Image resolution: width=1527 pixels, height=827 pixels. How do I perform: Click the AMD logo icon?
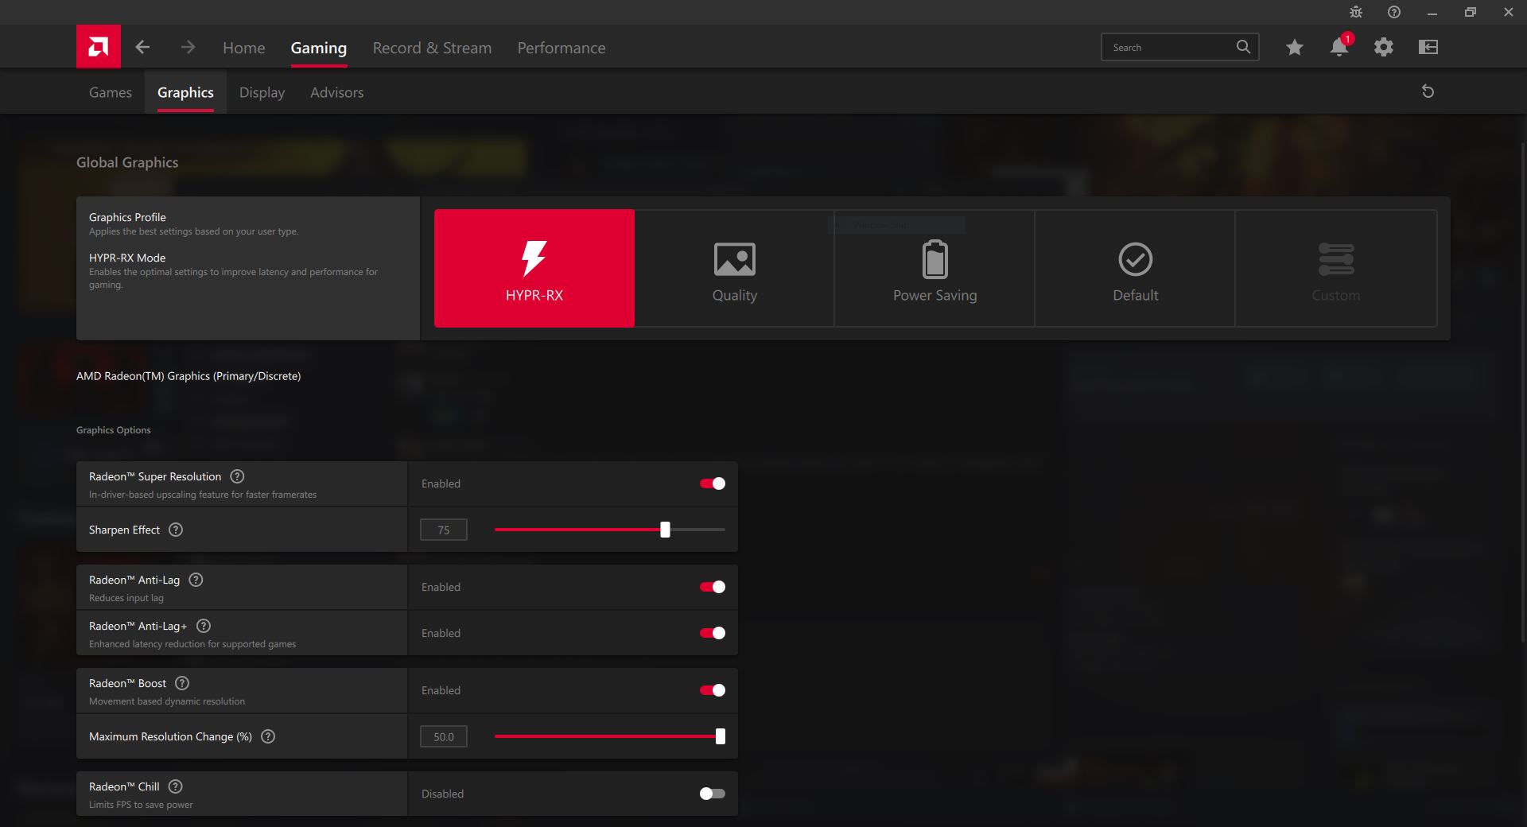point(99,47)
